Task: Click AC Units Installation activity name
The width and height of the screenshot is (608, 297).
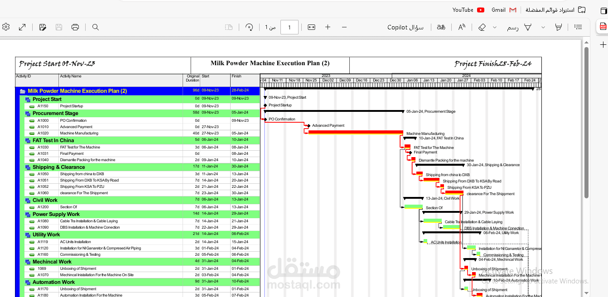Action: pos(75,242)
